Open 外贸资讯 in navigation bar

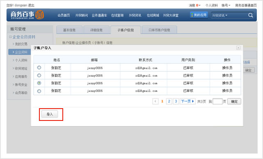pyautogui.click(x=135, y=15)
